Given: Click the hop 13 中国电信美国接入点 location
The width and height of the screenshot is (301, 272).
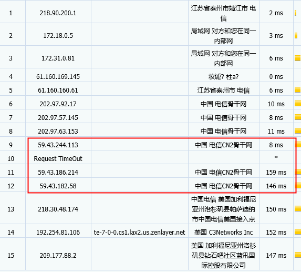Looking at the screenshot, I should pyautogui.click(x=223, y=209).
